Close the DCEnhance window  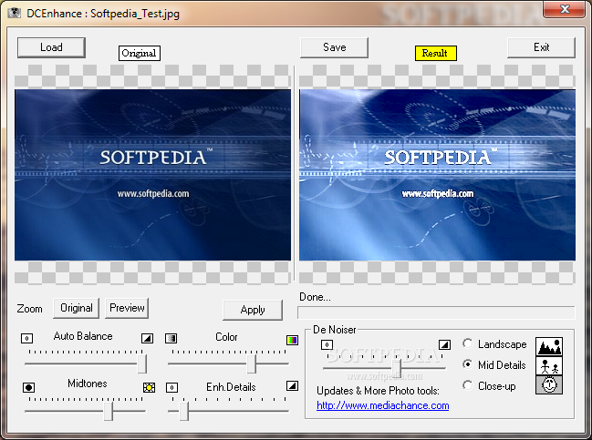564,9
